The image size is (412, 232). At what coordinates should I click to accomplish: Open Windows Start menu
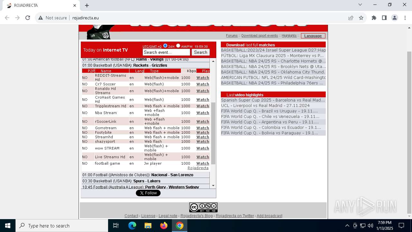pos(8,226)
